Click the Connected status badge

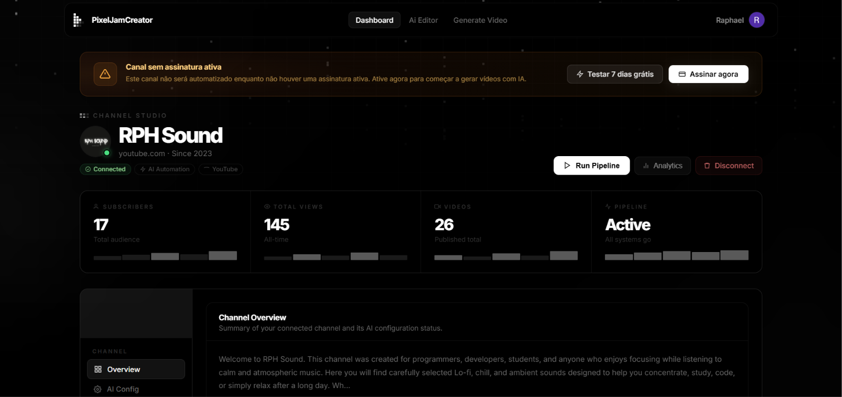[105, 169]
